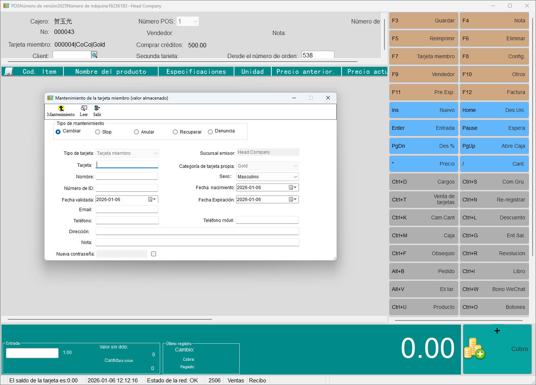Select the Anular radio option

point(137,132)
